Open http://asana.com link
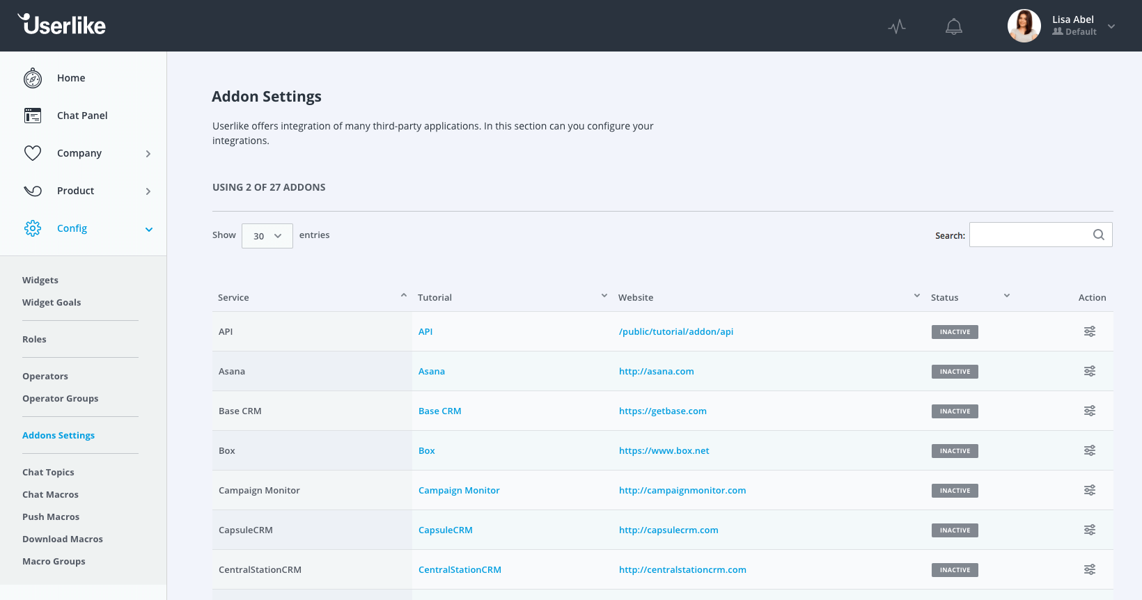1142x600 pixels. (x=657, y=371)
